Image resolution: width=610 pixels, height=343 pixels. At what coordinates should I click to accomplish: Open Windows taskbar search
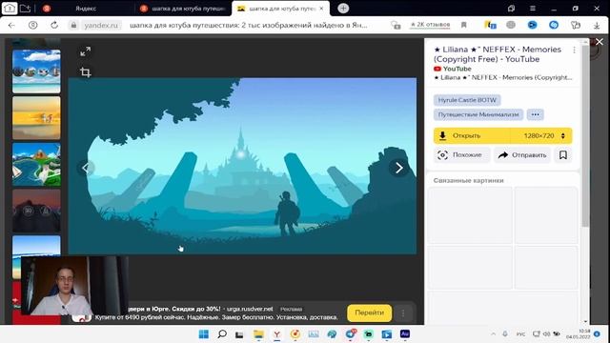point(222,334)
